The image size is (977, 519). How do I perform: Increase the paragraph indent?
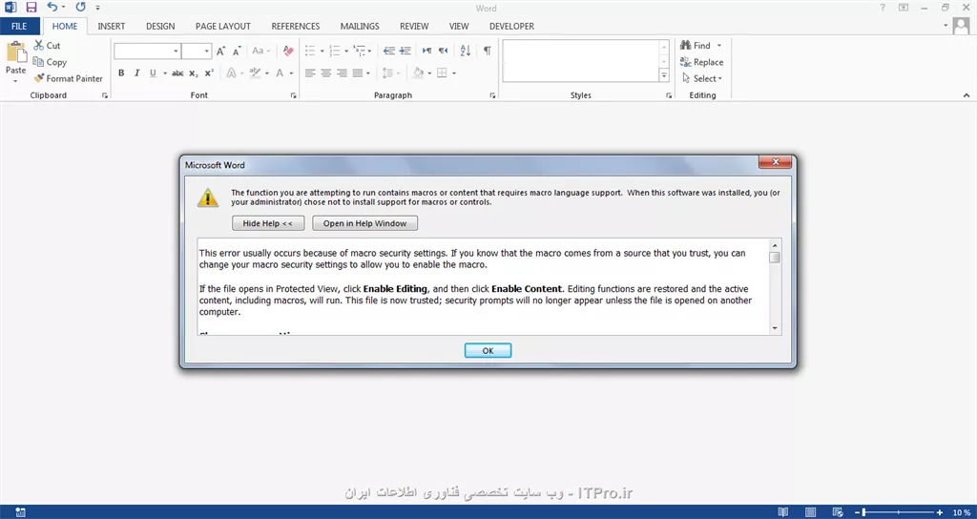[x=405, y=52]
